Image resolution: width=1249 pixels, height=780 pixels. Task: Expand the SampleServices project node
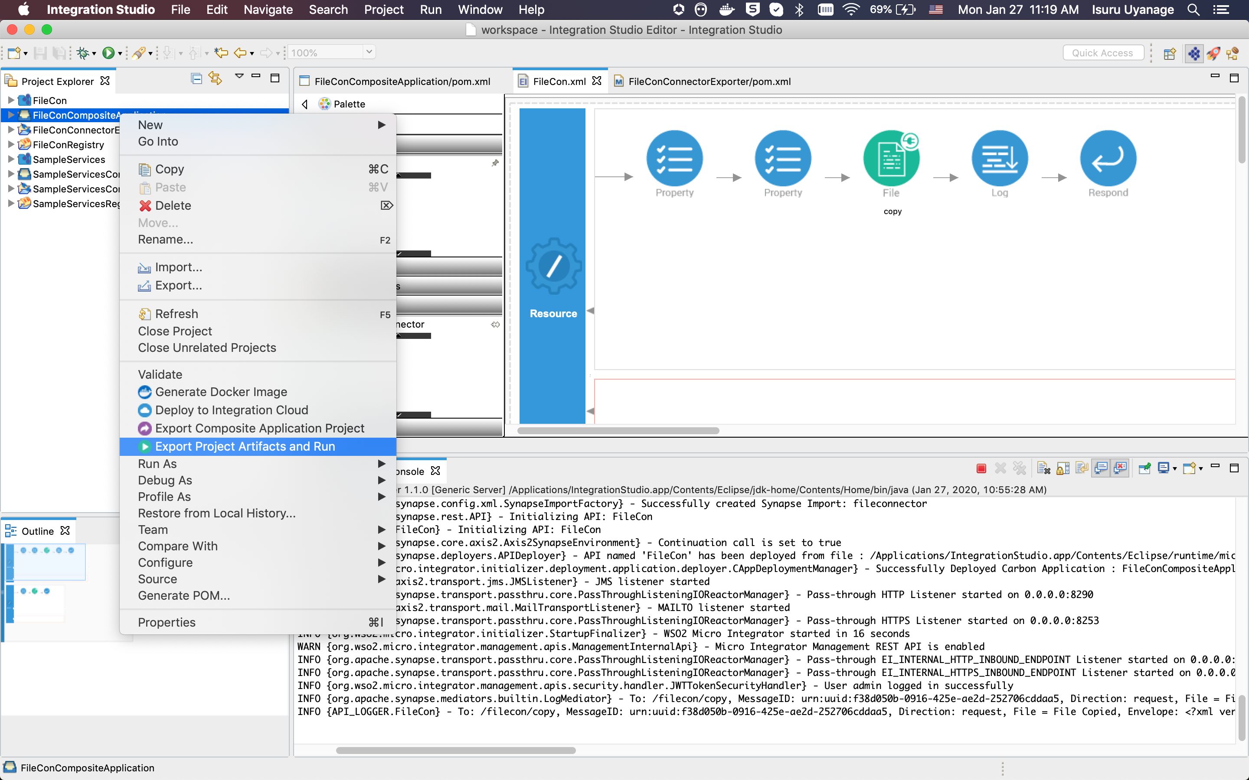[11, 159]
